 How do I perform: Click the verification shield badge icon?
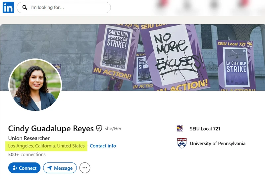pyautogui.click(x=99, y=128)
